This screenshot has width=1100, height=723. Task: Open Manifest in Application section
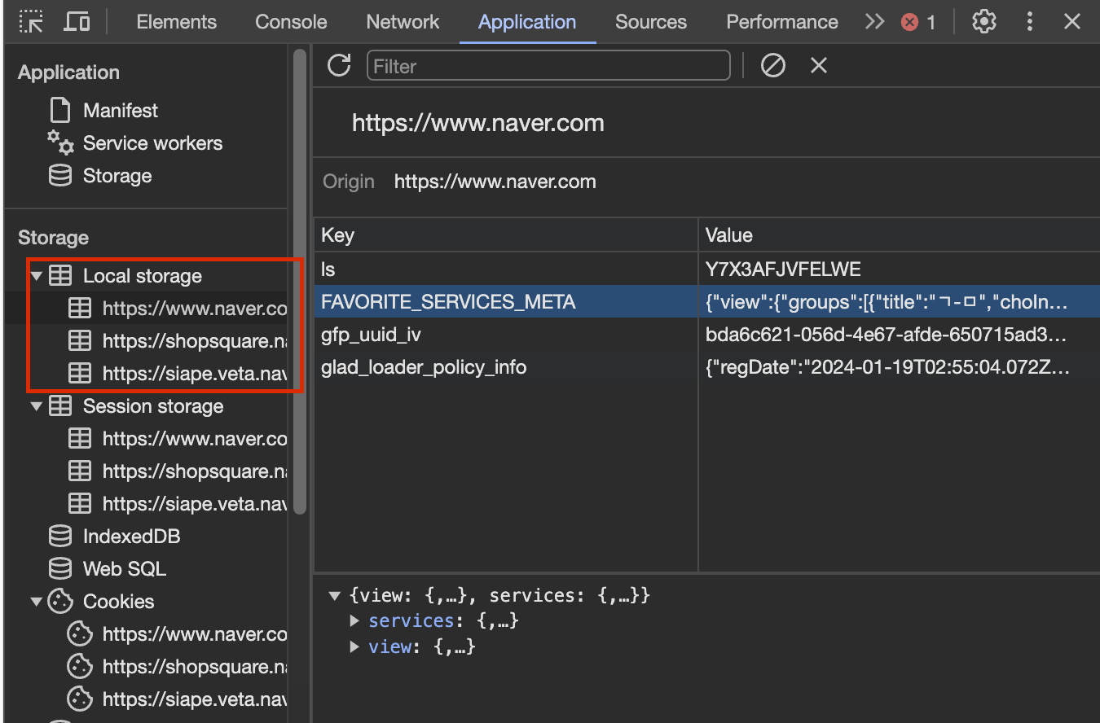(x=121, y=110)
